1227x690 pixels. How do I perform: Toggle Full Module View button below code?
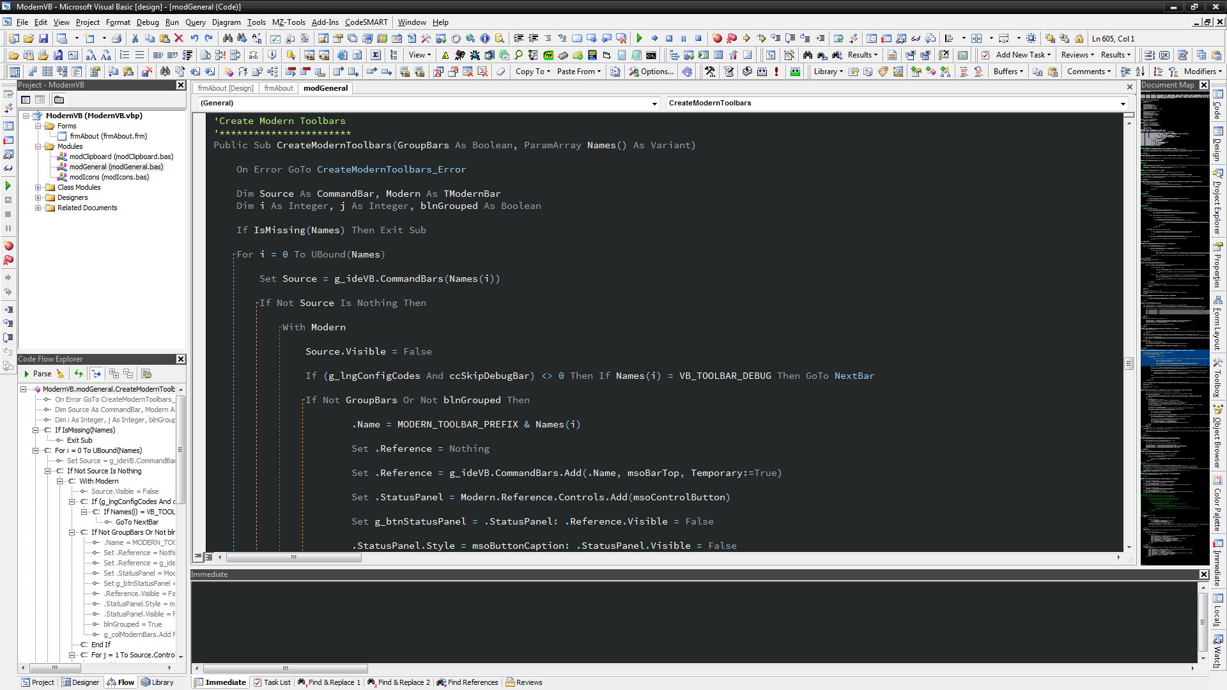pyautogui.click(x=208, y=557)
